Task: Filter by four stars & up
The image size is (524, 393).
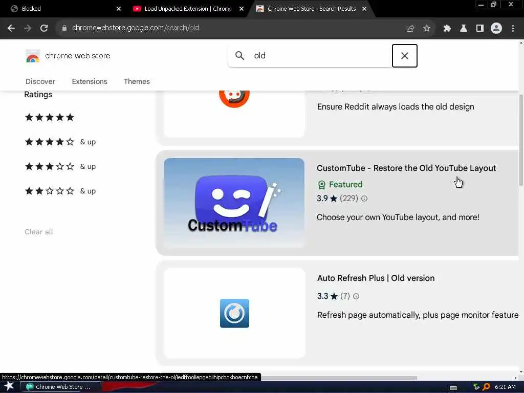Action: pyautogui.click(x=60, y=142)
